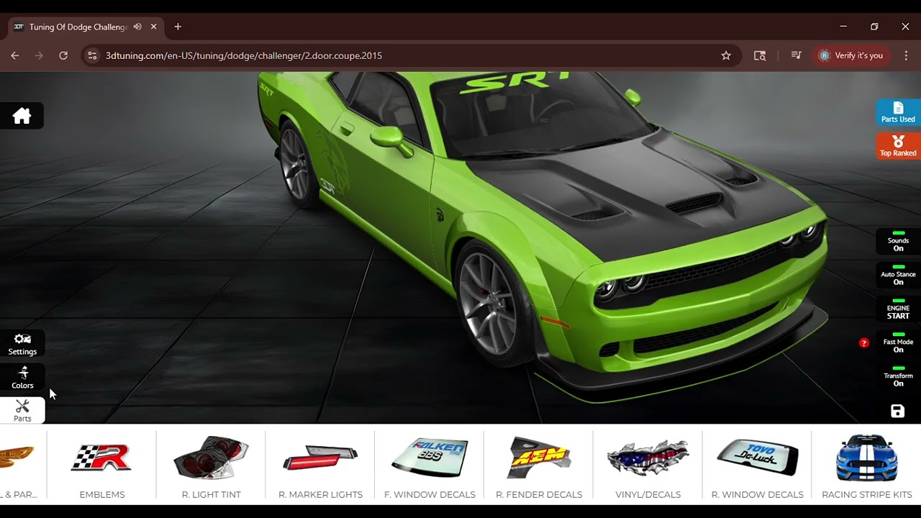The height and width of the screenshot is (518, 921).
Task: Choose Vinyl/Decals category
Action: coord(648,465)
